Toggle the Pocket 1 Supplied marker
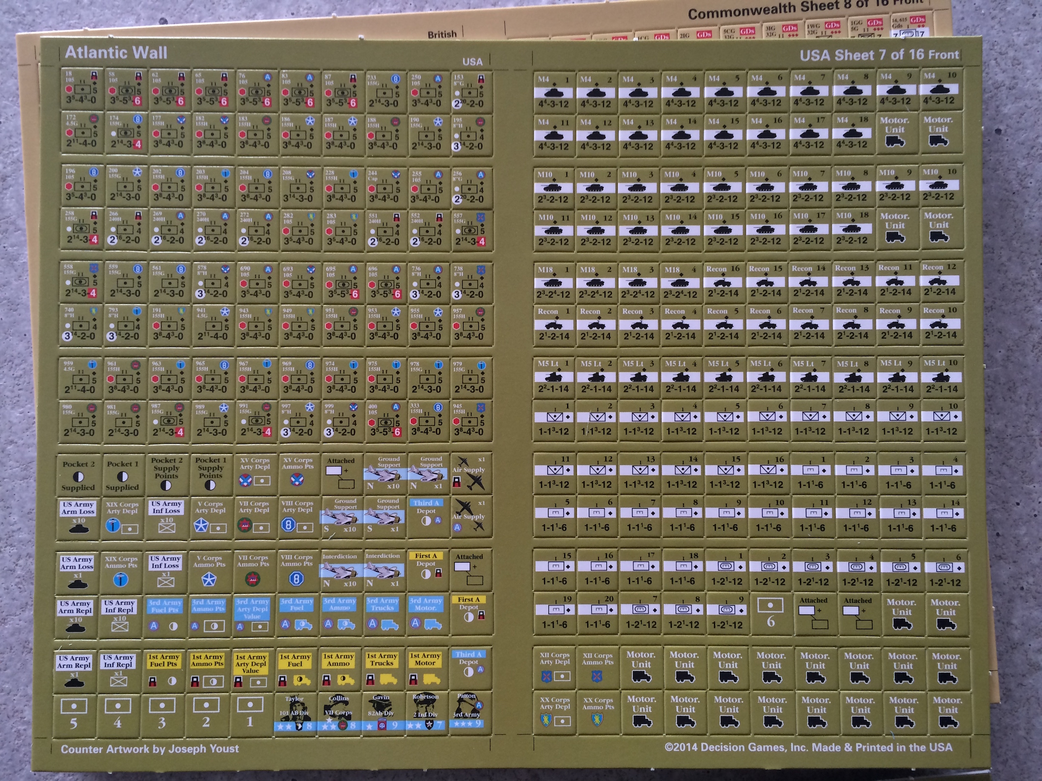The height and width of the screenshot is (781, 1042). coord(122,475)
